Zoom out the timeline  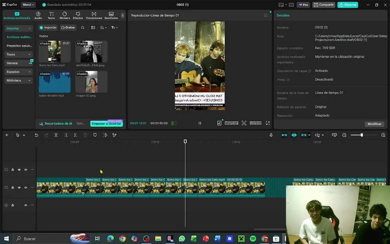pyautogui.click(x=344, y=135)
